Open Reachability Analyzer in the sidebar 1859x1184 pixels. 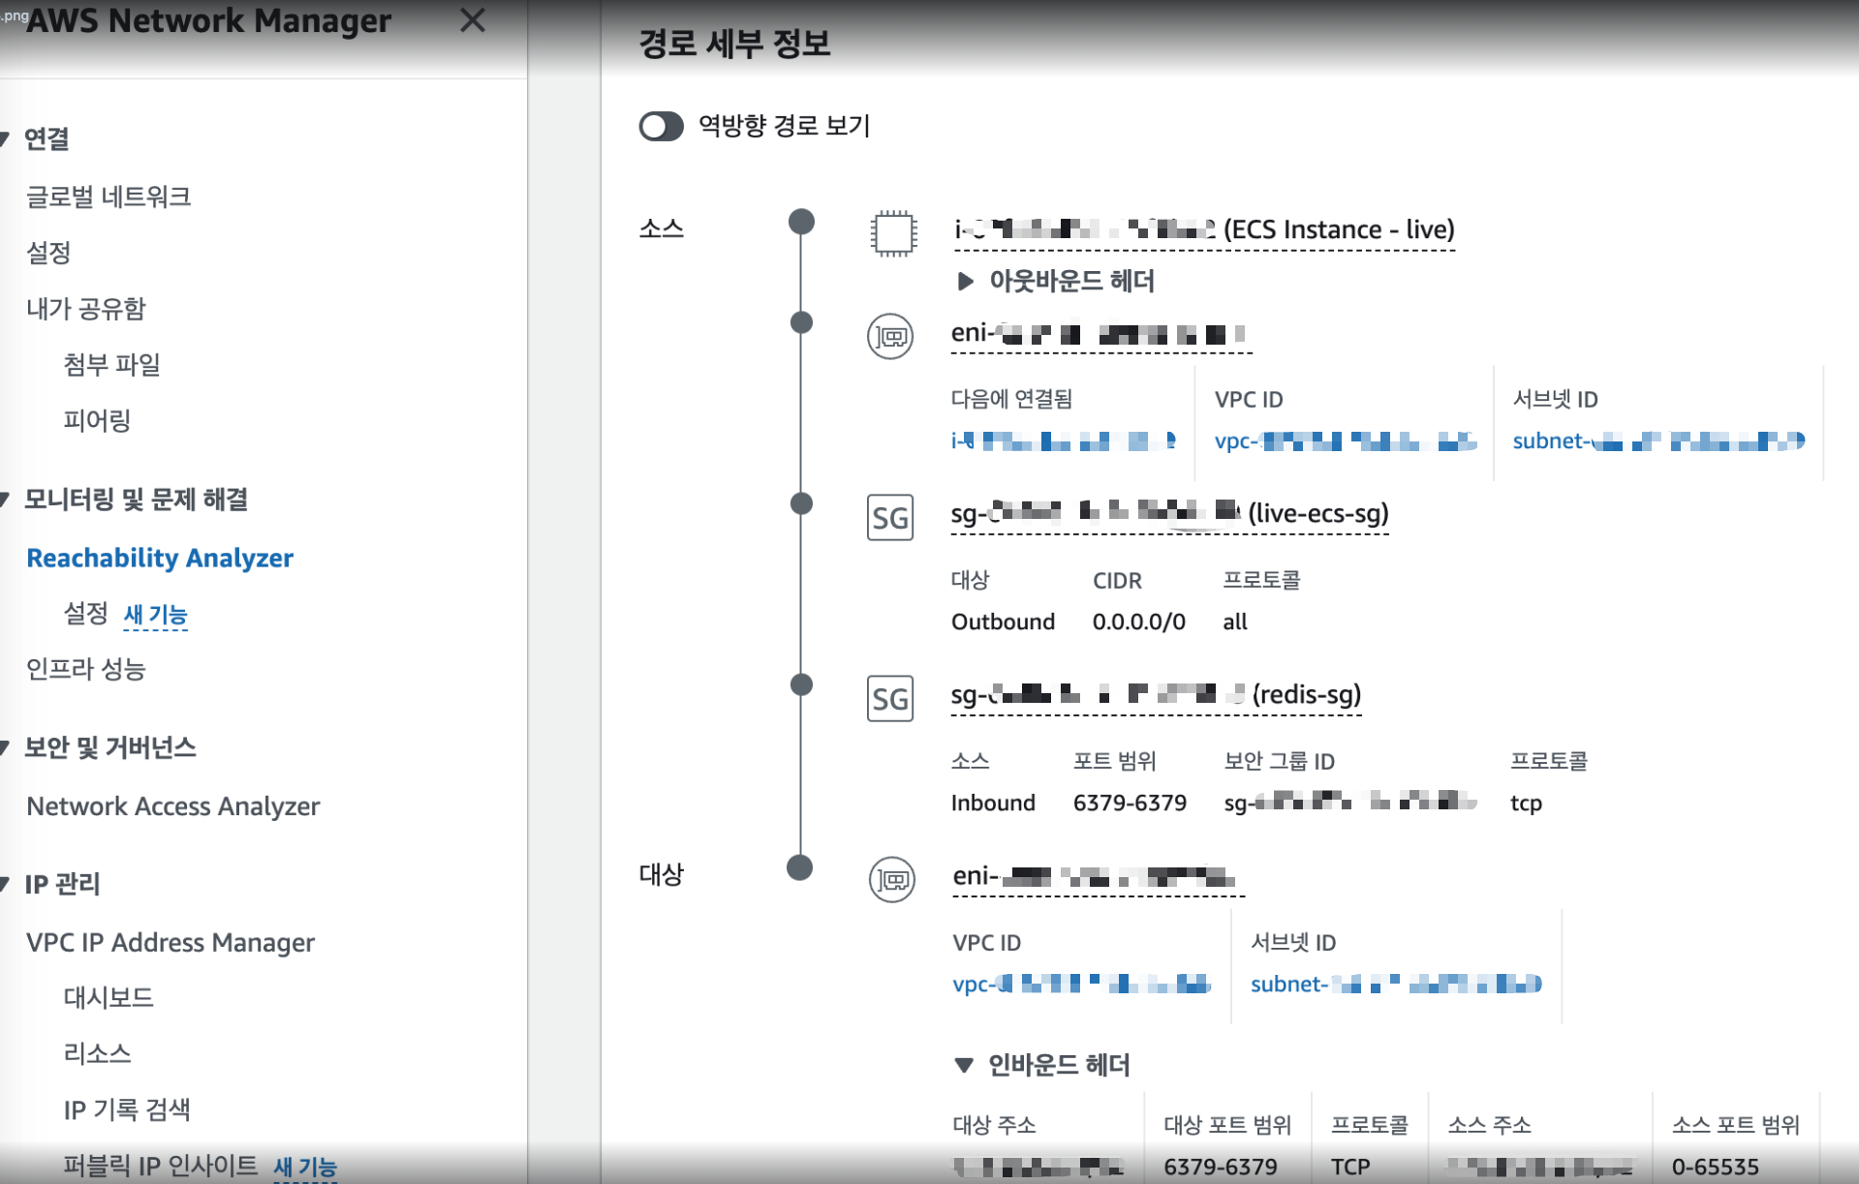pos(160,558)
